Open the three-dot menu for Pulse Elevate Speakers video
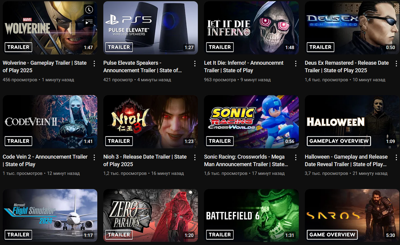 coord(195,64)
